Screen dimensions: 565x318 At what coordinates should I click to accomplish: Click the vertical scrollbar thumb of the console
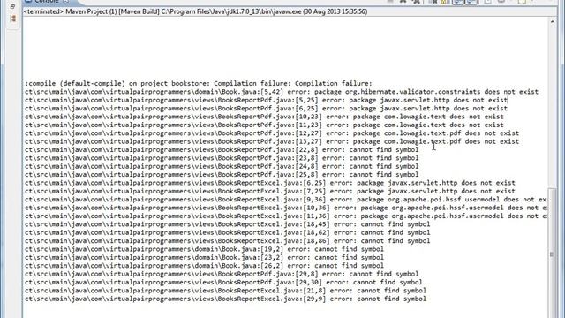pyautogui.click(x=552, y=253)
